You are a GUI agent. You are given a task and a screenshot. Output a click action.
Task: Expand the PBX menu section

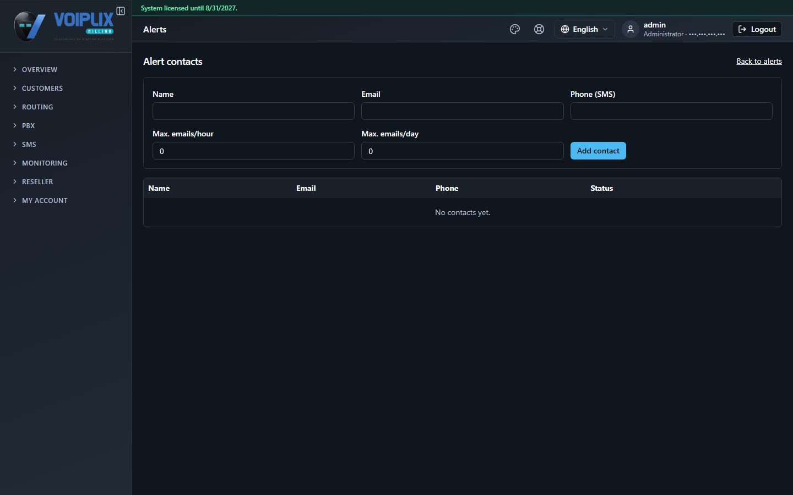(x=28, y=125)
